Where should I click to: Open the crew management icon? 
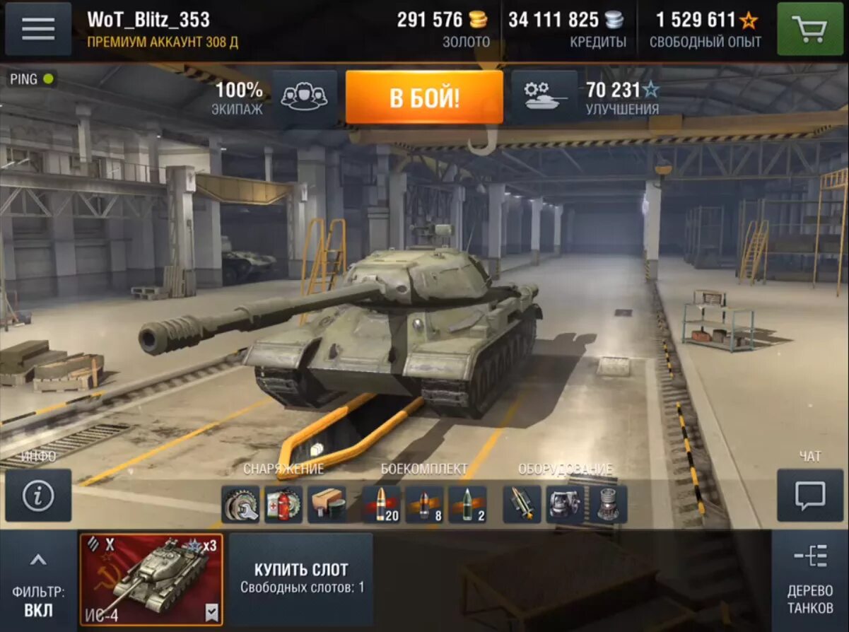coord(305,97)
